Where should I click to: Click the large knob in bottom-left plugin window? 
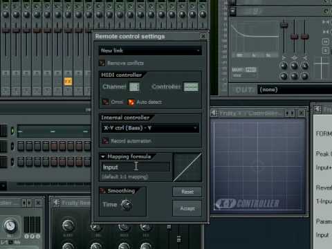point(10,225)
